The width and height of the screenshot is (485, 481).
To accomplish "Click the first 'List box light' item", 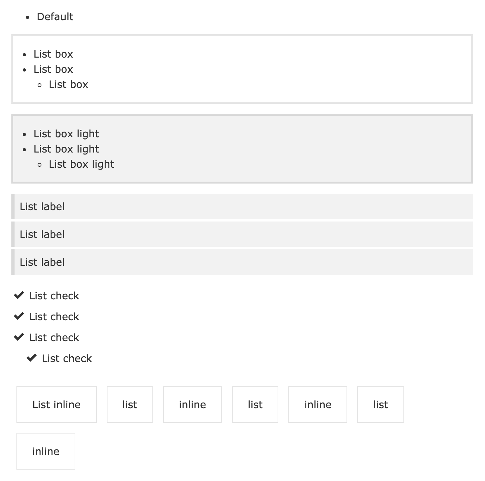I will tap(66, 134).
